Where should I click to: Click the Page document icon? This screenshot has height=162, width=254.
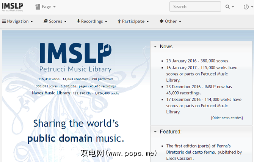38,7
